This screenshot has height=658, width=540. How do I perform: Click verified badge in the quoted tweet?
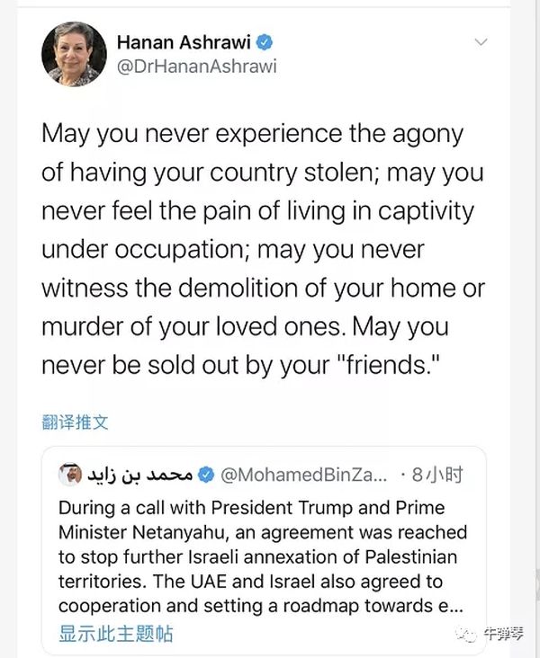[x=206, y=474]
